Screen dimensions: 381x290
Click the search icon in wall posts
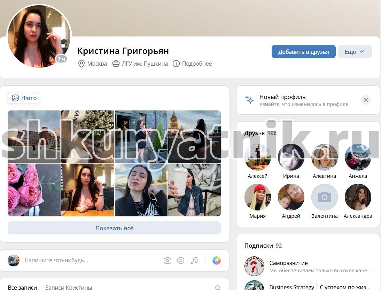[x=218, y=288]
